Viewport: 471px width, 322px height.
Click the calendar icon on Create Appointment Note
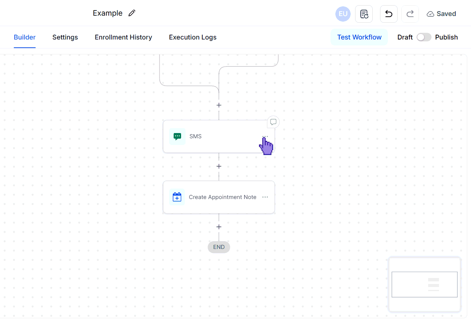(x=177, y=197)
